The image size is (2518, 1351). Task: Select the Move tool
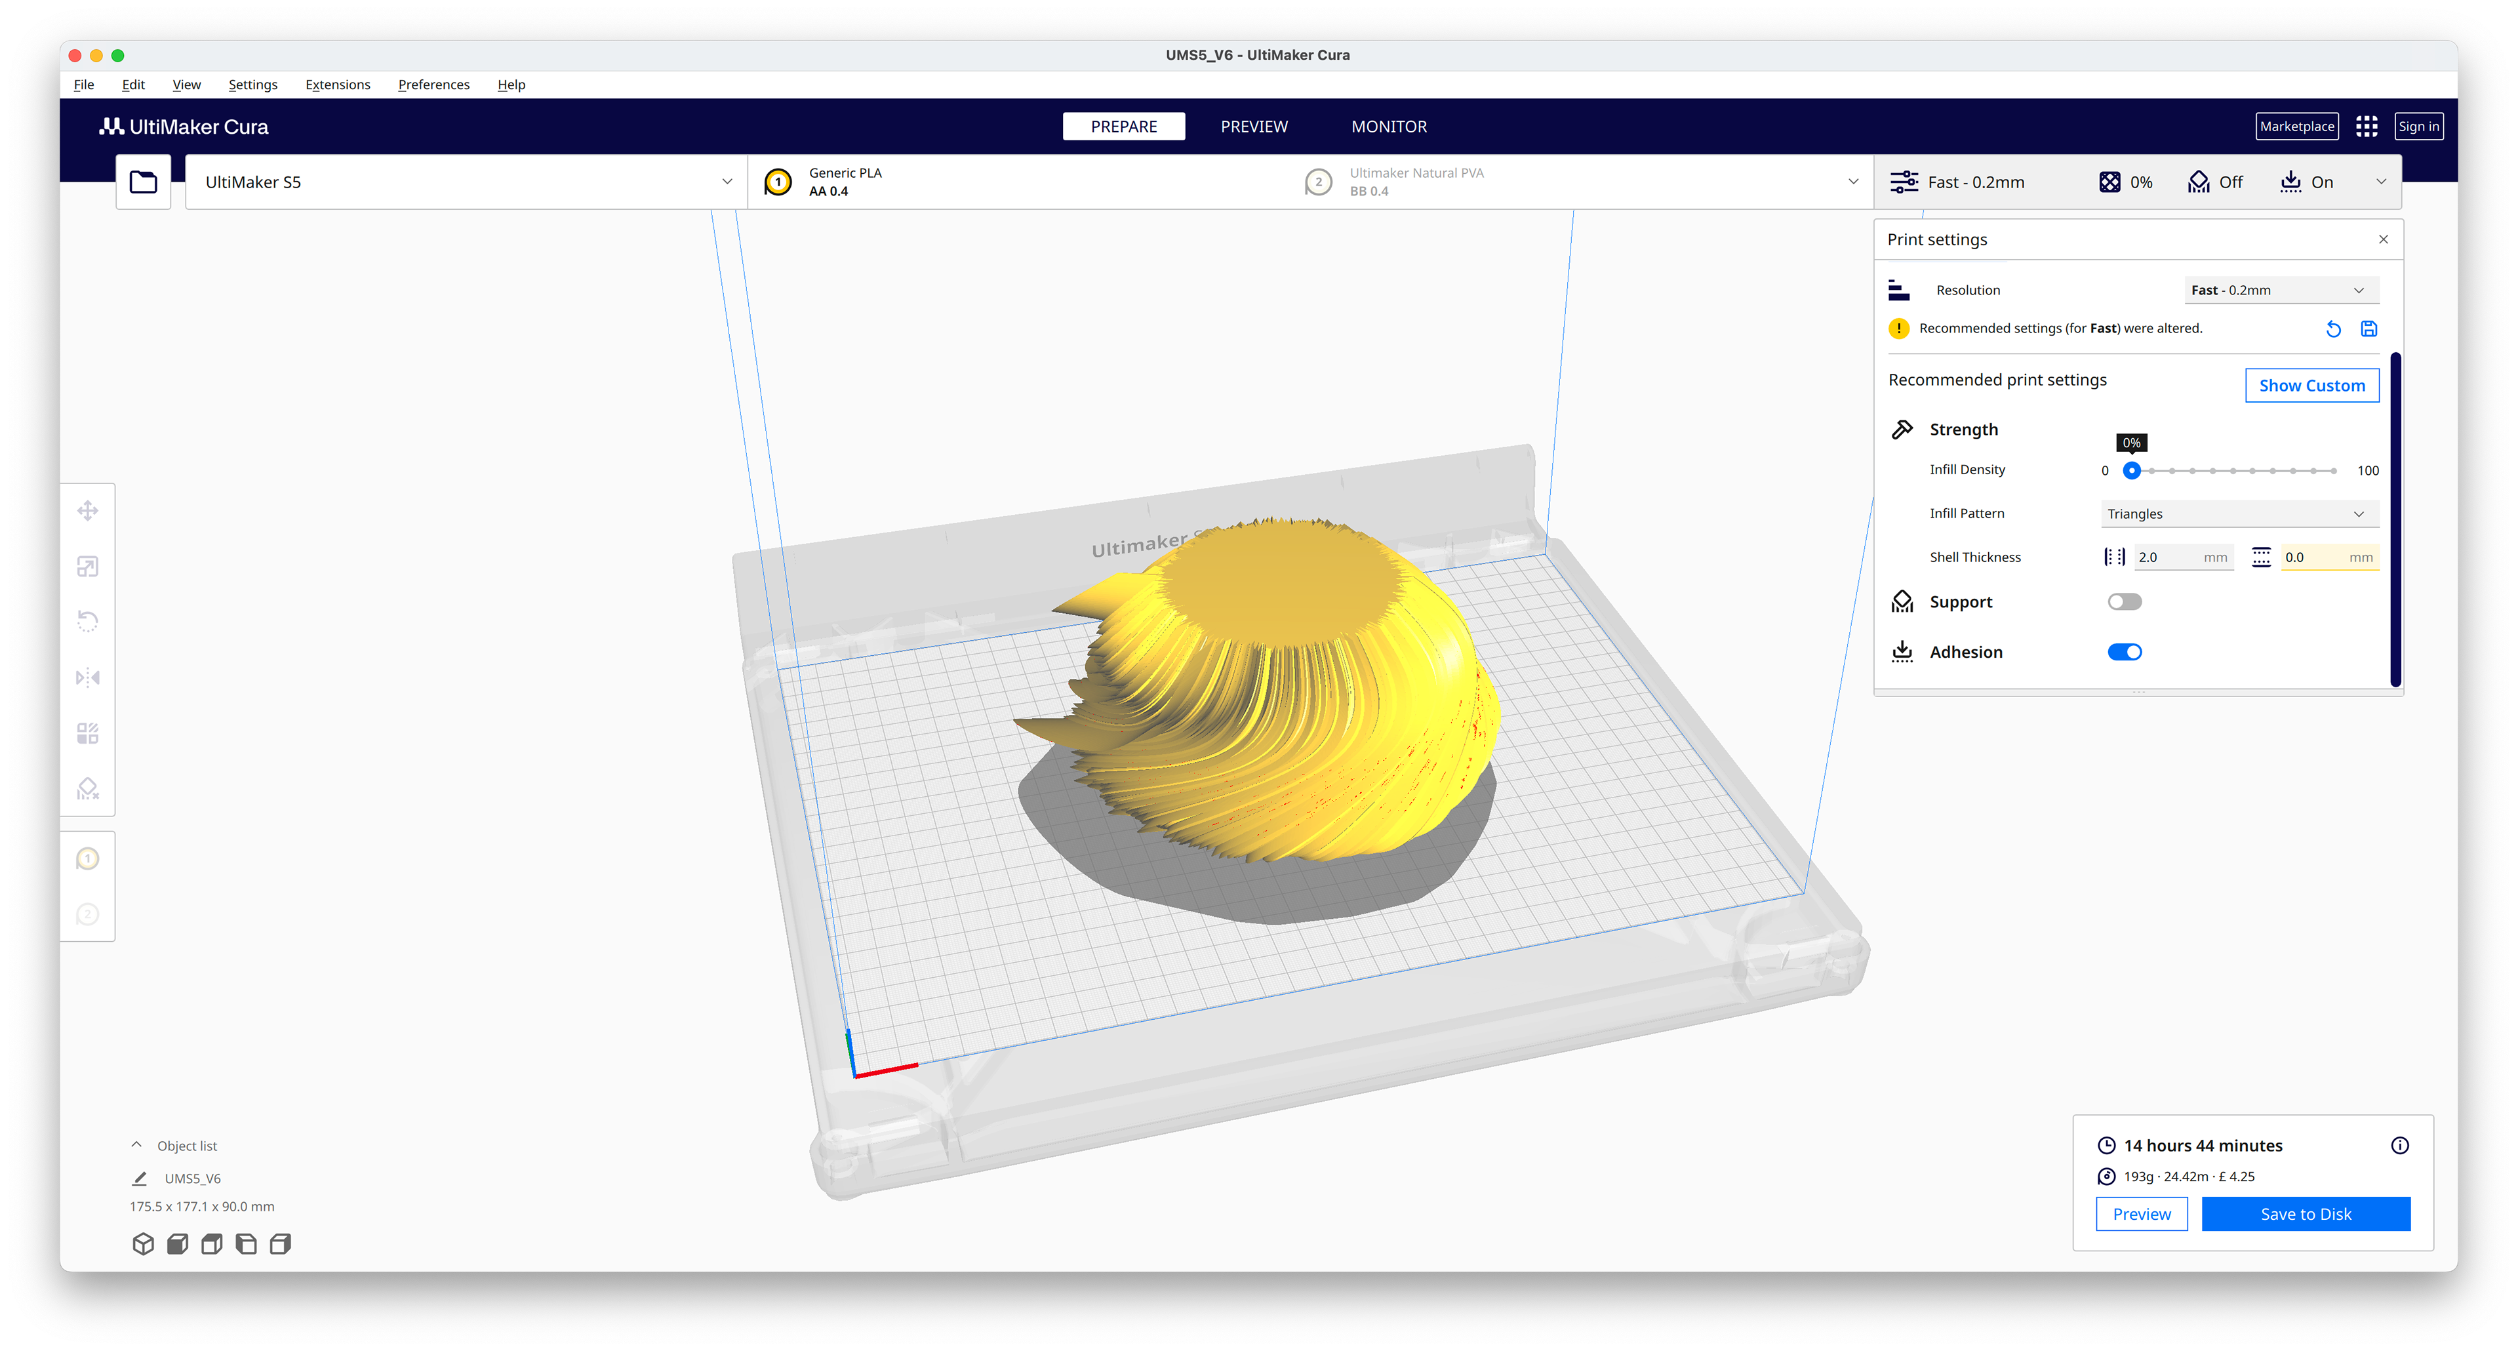[88, 510]
